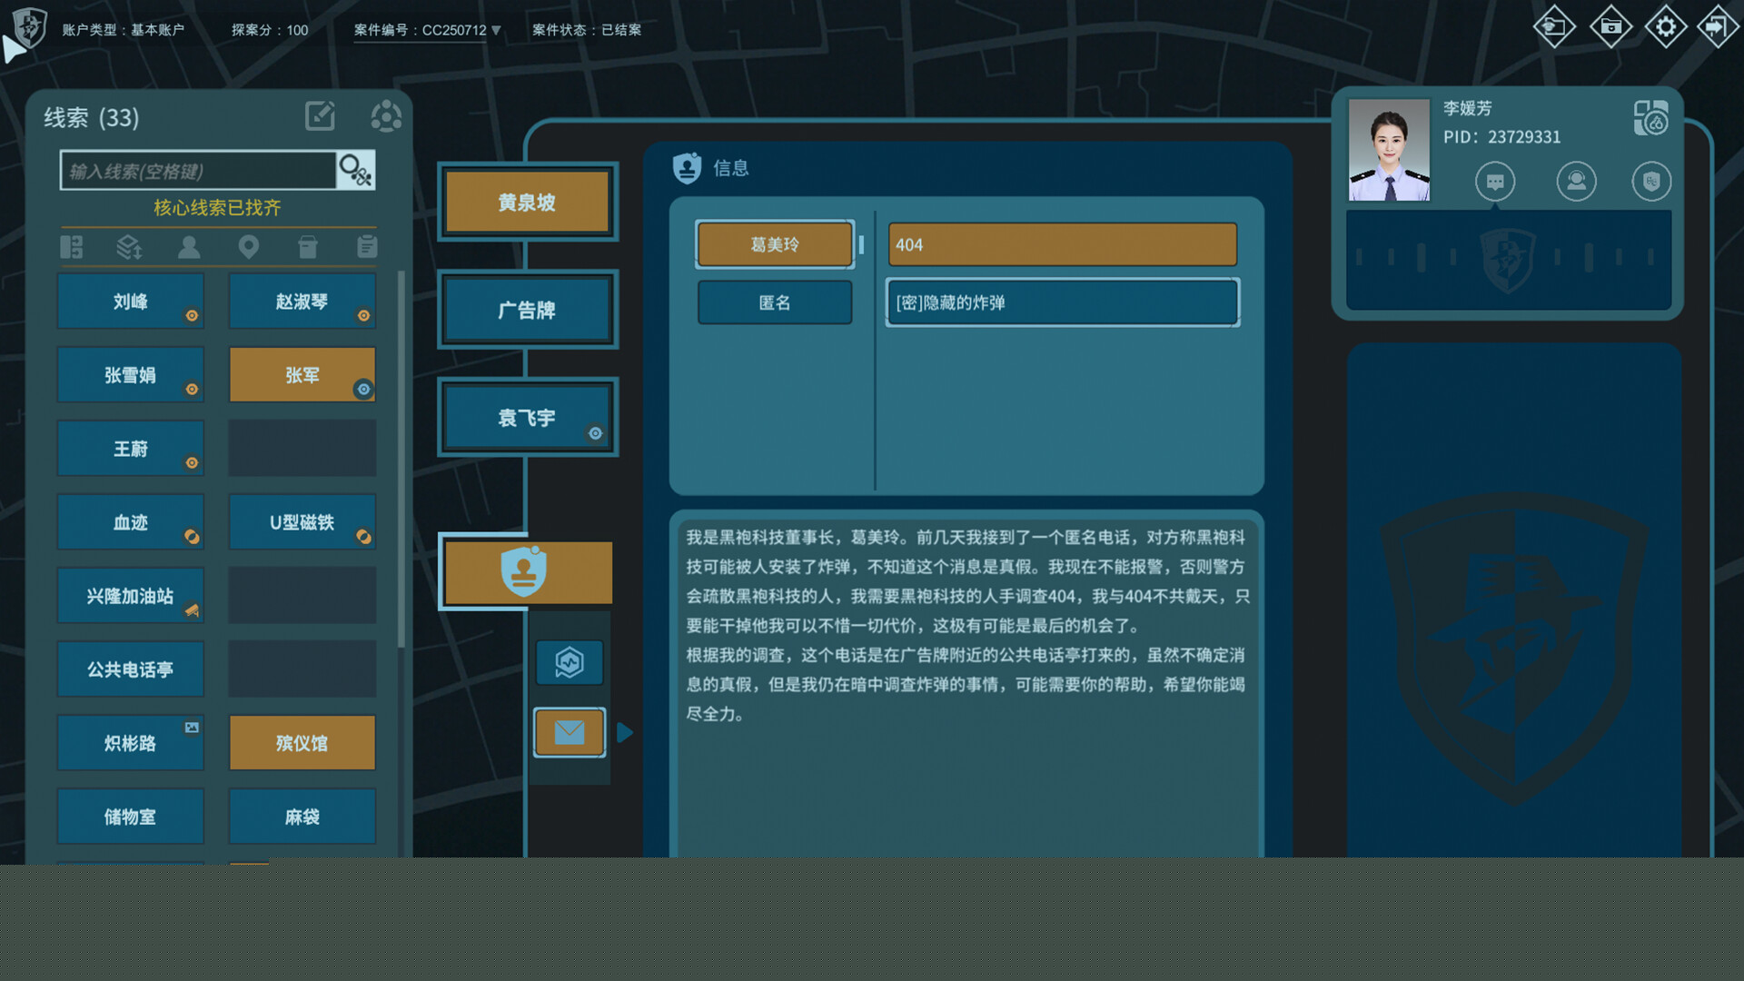Filter clues by location pin icon
This screenshot has width=1744, height=981.
point(248,247)
